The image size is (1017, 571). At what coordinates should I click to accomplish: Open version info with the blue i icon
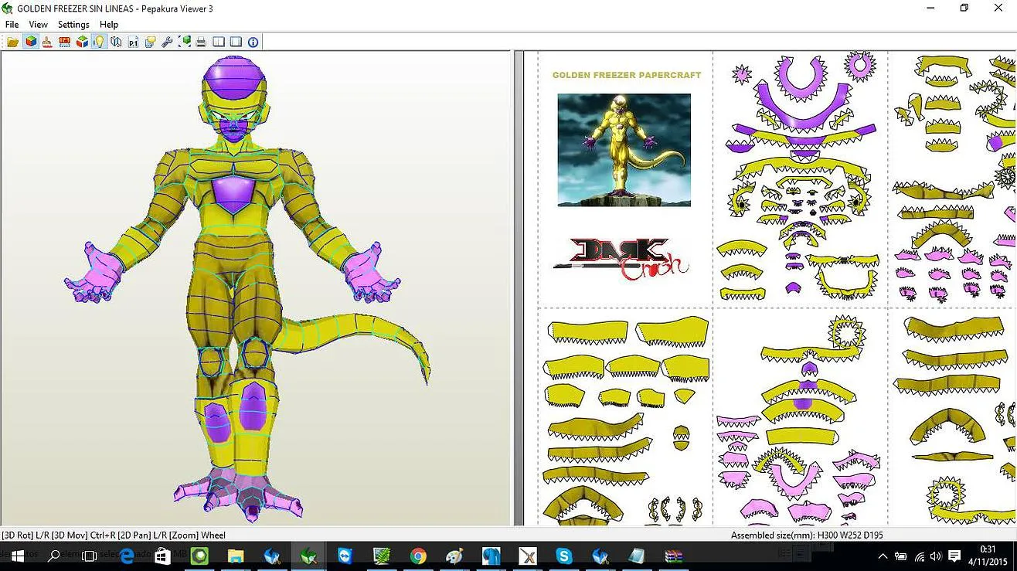(x=253, y=42)
